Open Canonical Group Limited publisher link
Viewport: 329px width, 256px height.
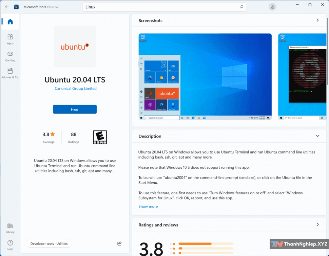76,88
